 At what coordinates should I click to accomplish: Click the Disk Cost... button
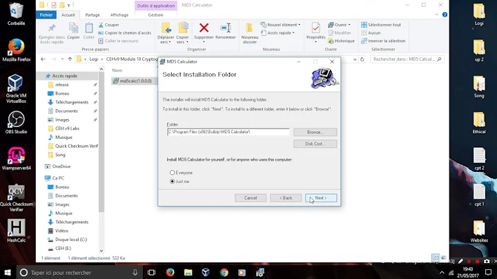coord(315,144)
